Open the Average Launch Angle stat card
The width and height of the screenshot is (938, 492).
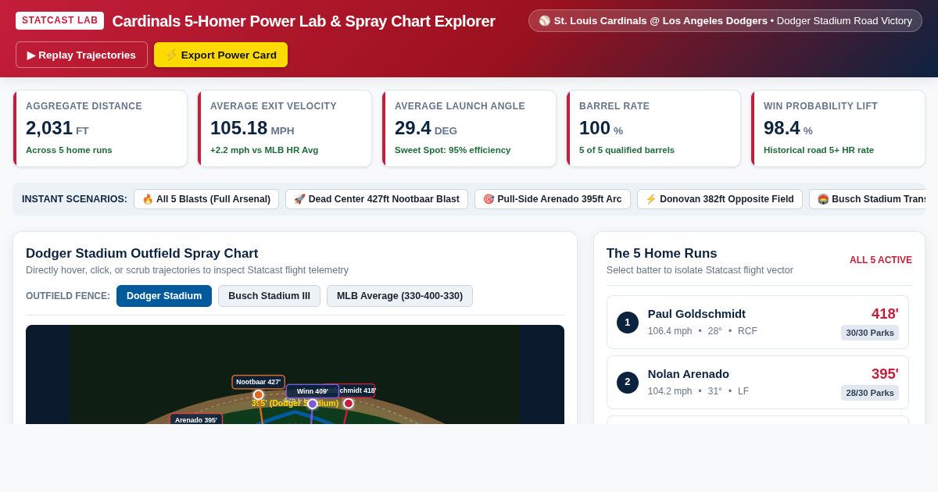click(x=469, y=128)
